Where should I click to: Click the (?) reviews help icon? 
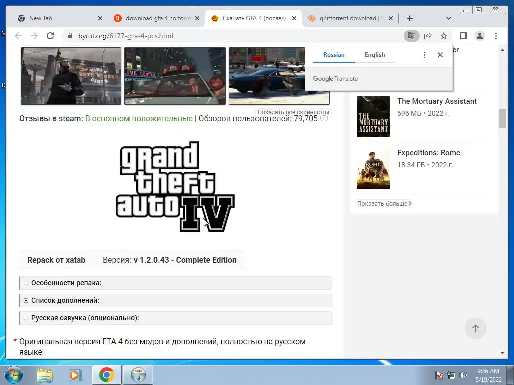point(324,118)
